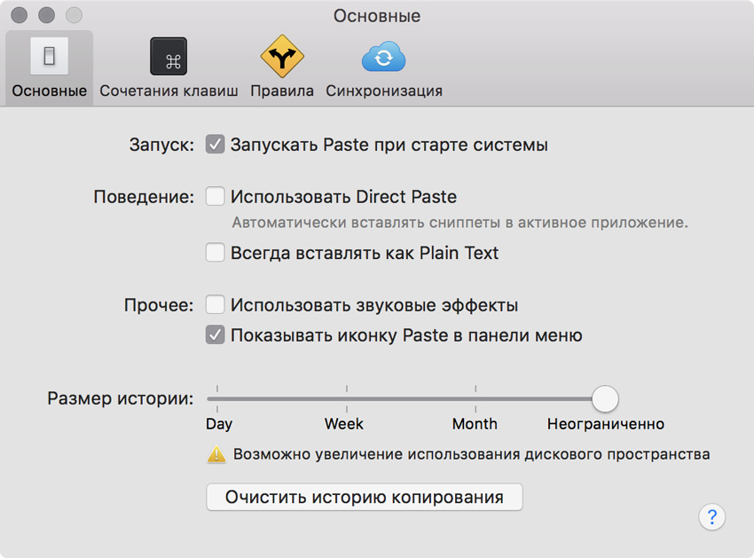
Task: Select the Синхронизация tab label
Action: click(x=383, y=90)
